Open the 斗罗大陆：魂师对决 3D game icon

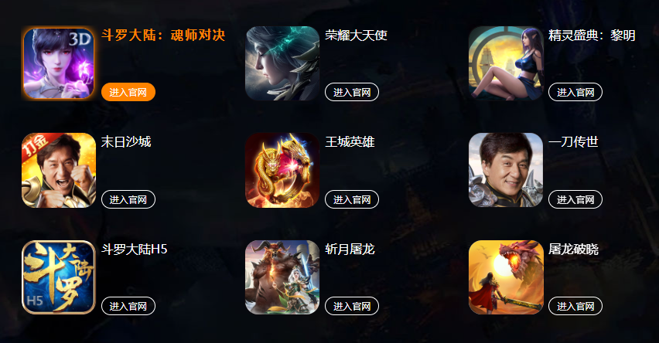coord(59,63)
